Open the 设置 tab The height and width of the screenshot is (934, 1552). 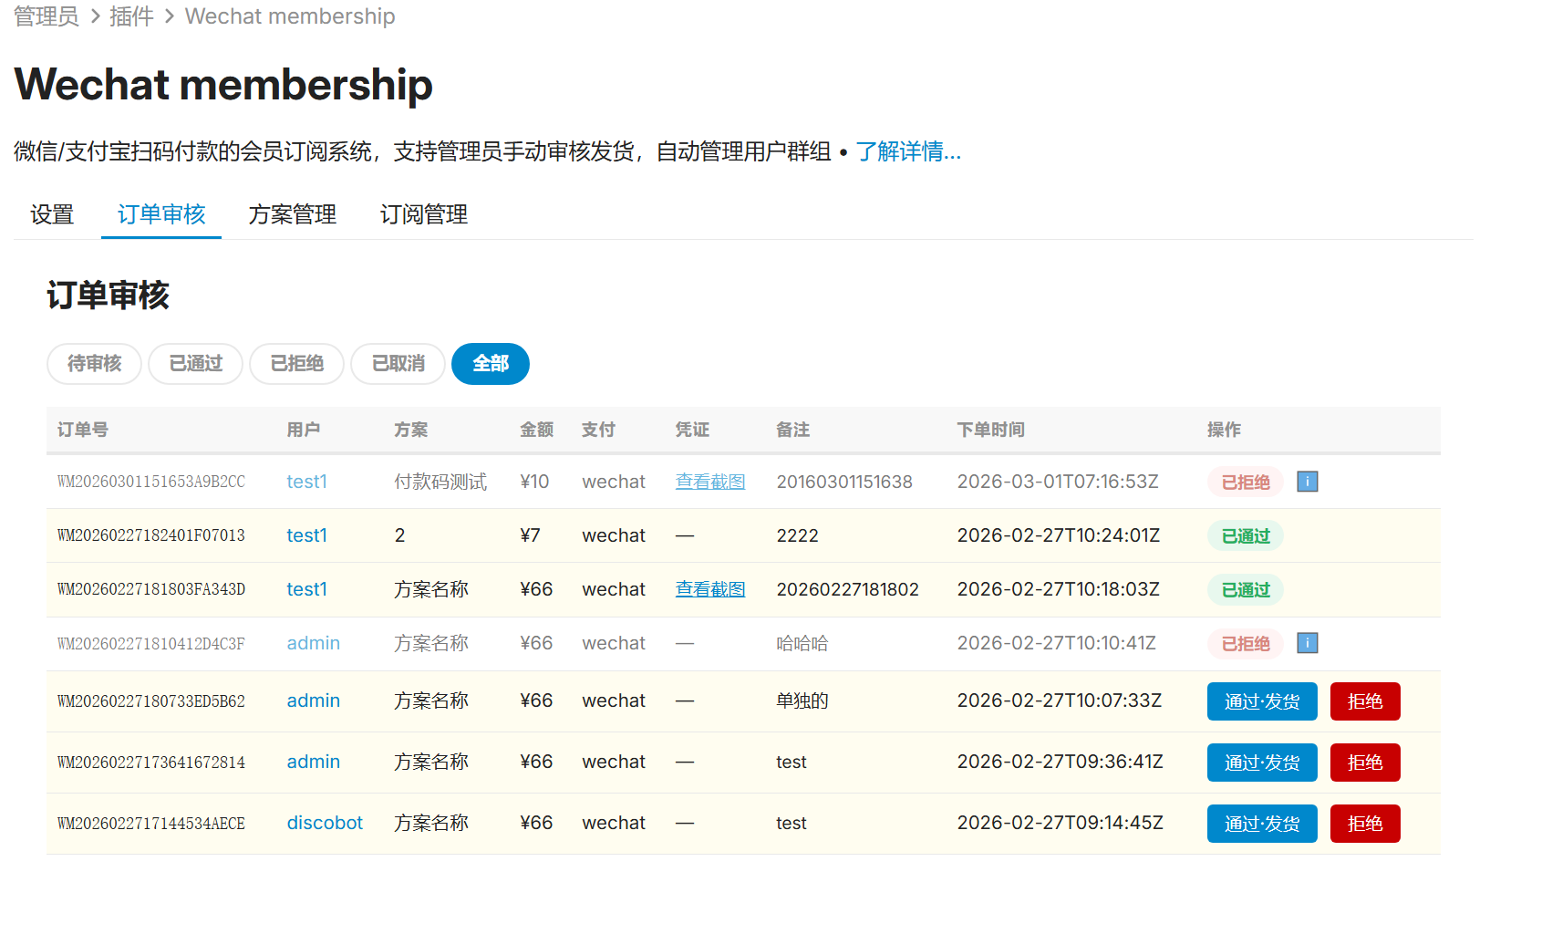click(52, 214)
